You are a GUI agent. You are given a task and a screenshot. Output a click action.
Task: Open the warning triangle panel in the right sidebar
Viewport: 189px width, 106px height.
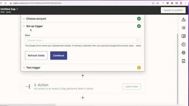pyautogui.click(x=183, y=19)
